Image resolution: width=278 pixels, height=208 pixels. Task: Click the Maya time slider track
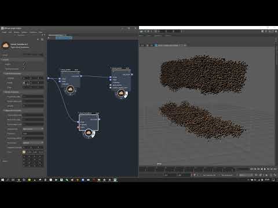pyautogui.click(x=187, y=169)
